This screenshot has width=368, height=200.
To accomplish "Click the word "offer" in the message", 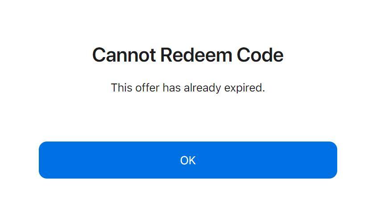I will coord(147,87).
